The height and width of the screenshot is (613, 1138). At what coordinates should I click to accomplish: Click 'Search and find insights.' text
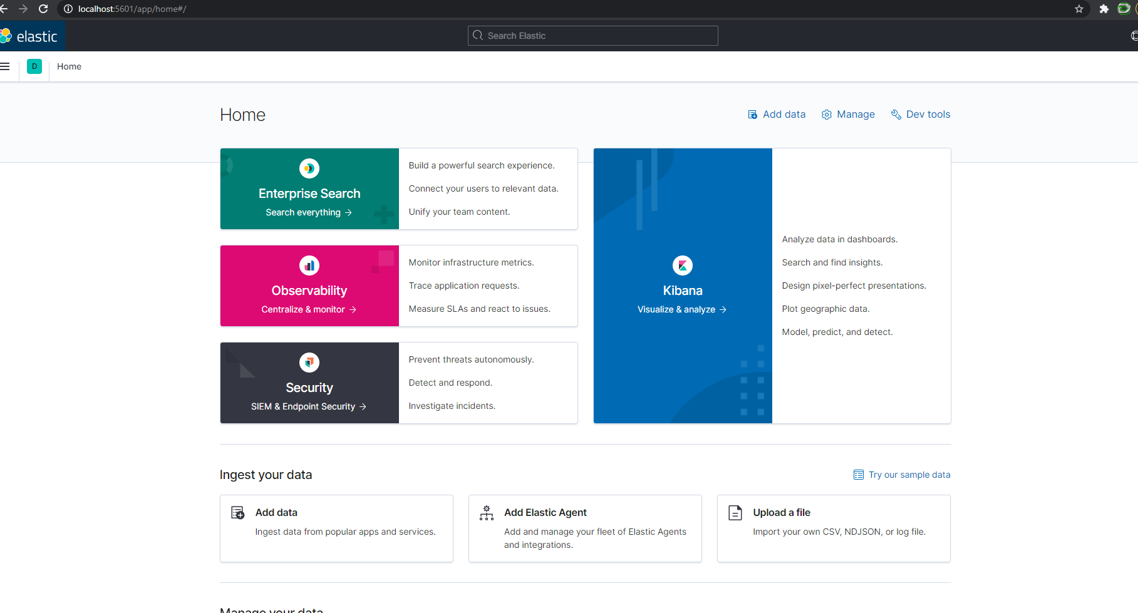click(832, 262)
